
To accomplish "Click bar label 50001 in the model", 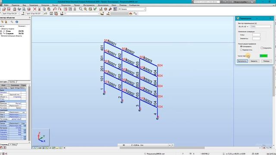I will (x=112, y=43).
